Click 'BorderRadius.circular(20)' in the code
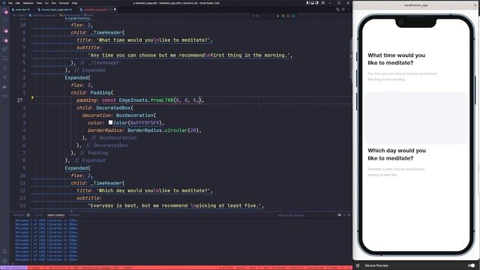 164,130
